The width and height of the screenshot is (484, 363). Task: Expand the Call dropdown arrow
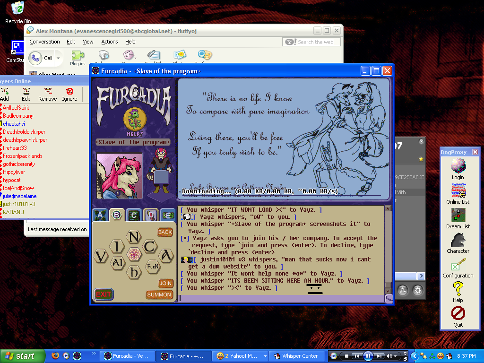tap(58, 58)
